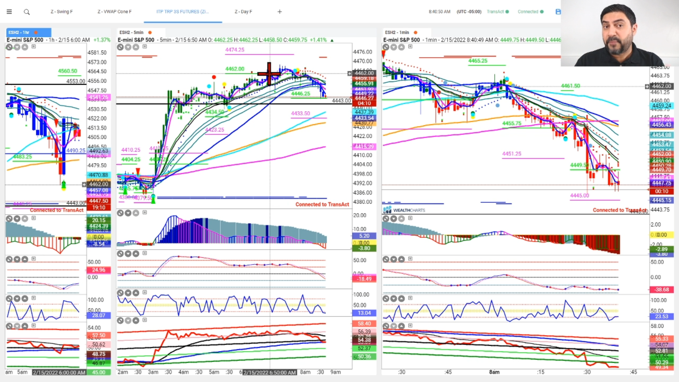Open the Z - Day F tab

[243, 12]
